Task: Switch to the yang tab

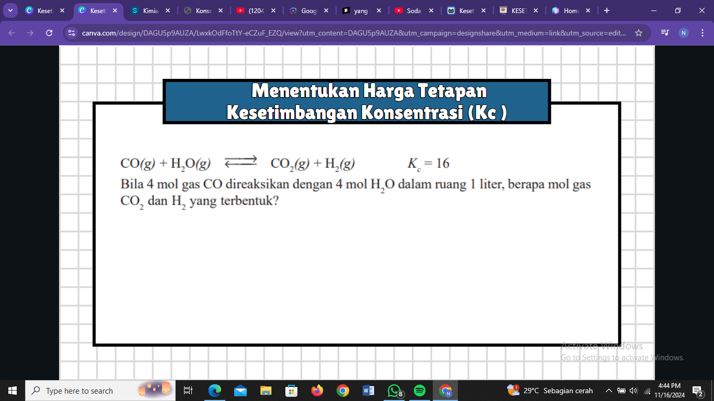Action: [x=362, y=10]
